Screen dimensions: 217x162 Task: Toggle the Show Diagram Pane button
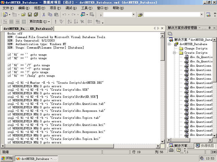(x=5, y=22)
